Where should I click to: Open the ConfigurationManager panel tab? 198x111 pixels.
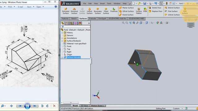(71, 23)
